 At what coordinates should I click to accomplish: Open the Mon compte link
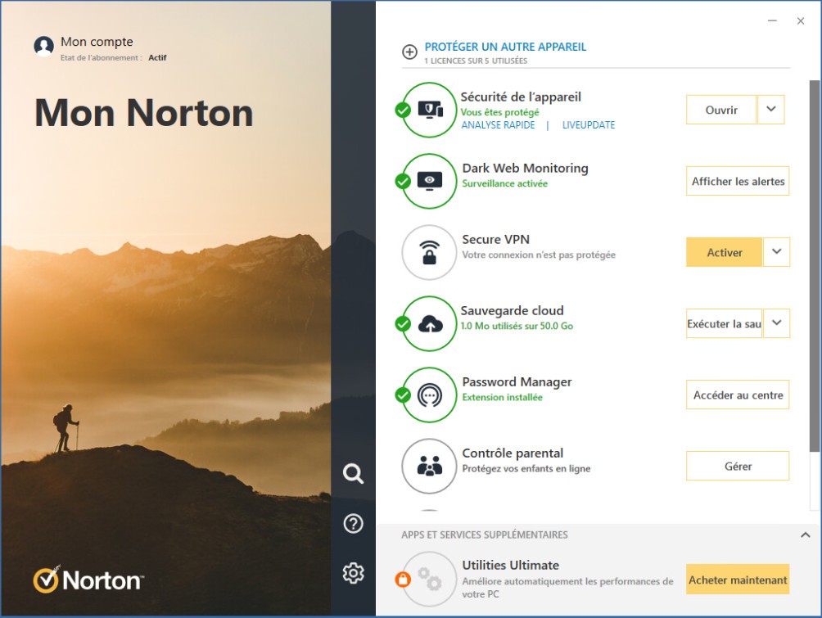coord(97,42)
